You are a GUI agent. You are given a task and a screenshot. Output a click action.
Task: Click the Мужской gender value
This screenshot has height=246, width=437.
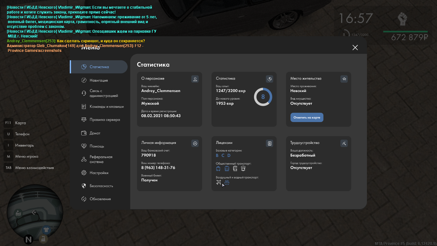150,104
